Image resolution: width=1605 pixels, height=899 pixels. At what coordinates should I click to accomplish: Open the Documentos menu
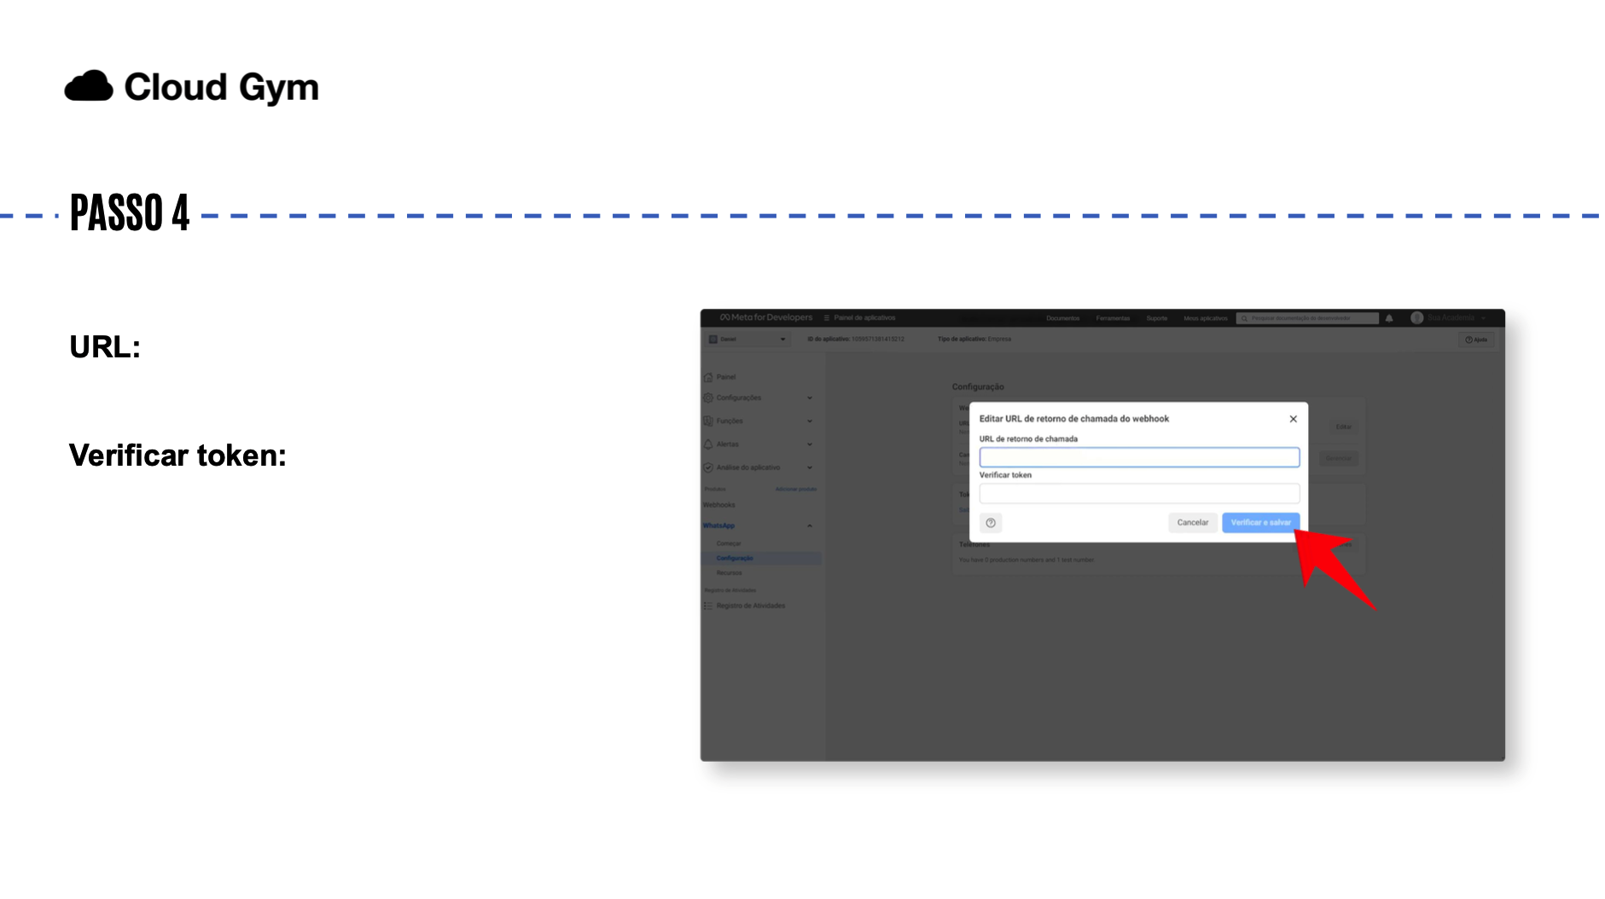(1063, 318)
